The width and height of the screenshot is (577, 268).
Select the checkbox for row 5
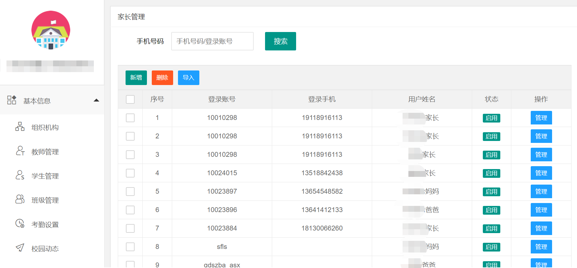130,191
